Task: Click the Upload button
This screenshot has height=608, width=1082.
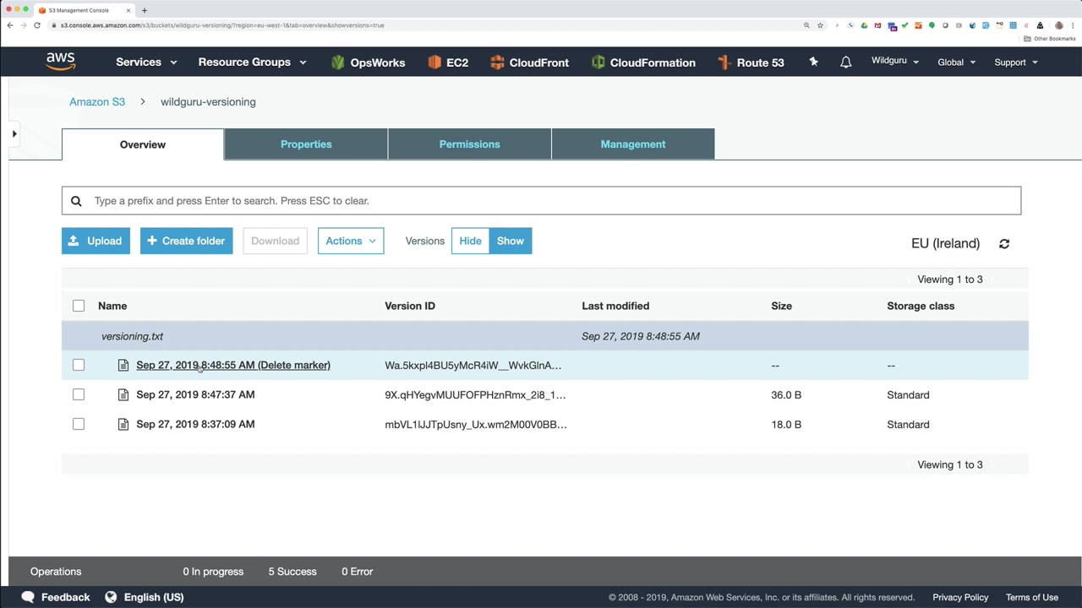Action: [x=96, y=241]
